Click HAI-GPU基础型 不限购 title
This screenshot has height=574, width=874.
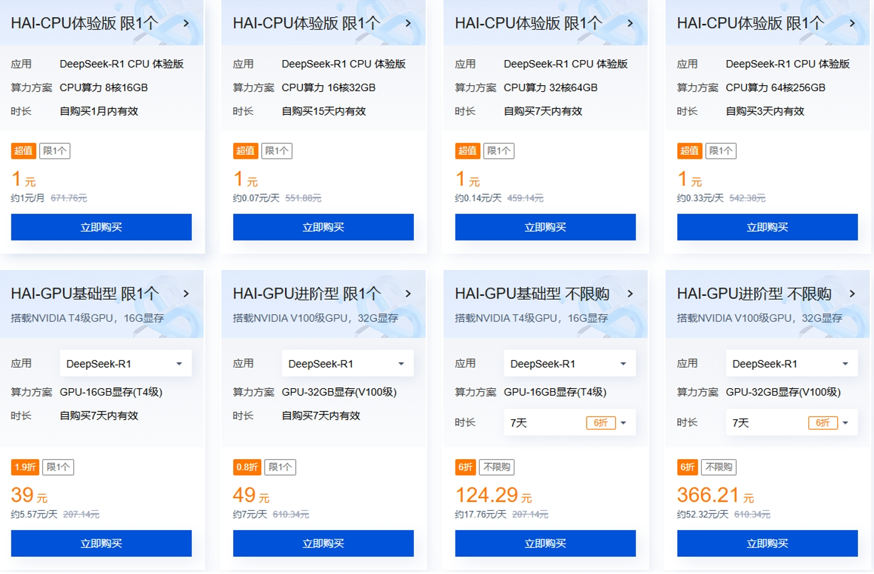532,294
